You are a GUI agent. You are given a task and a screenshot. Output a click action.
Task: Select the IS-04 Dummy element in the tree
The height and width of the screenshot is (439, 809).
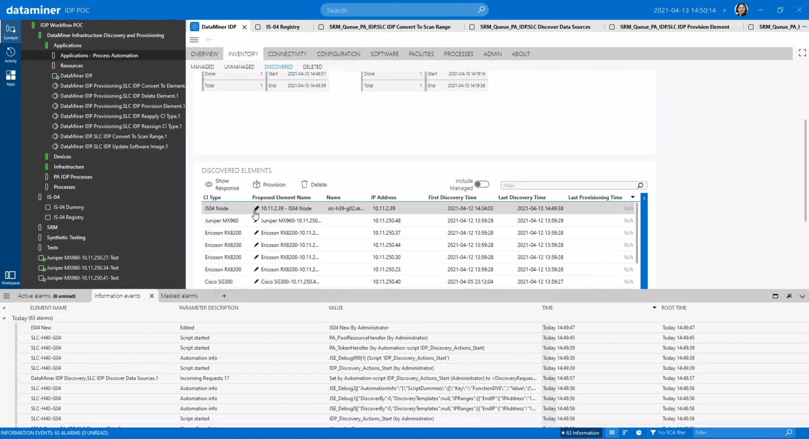[x=68, y=207]
